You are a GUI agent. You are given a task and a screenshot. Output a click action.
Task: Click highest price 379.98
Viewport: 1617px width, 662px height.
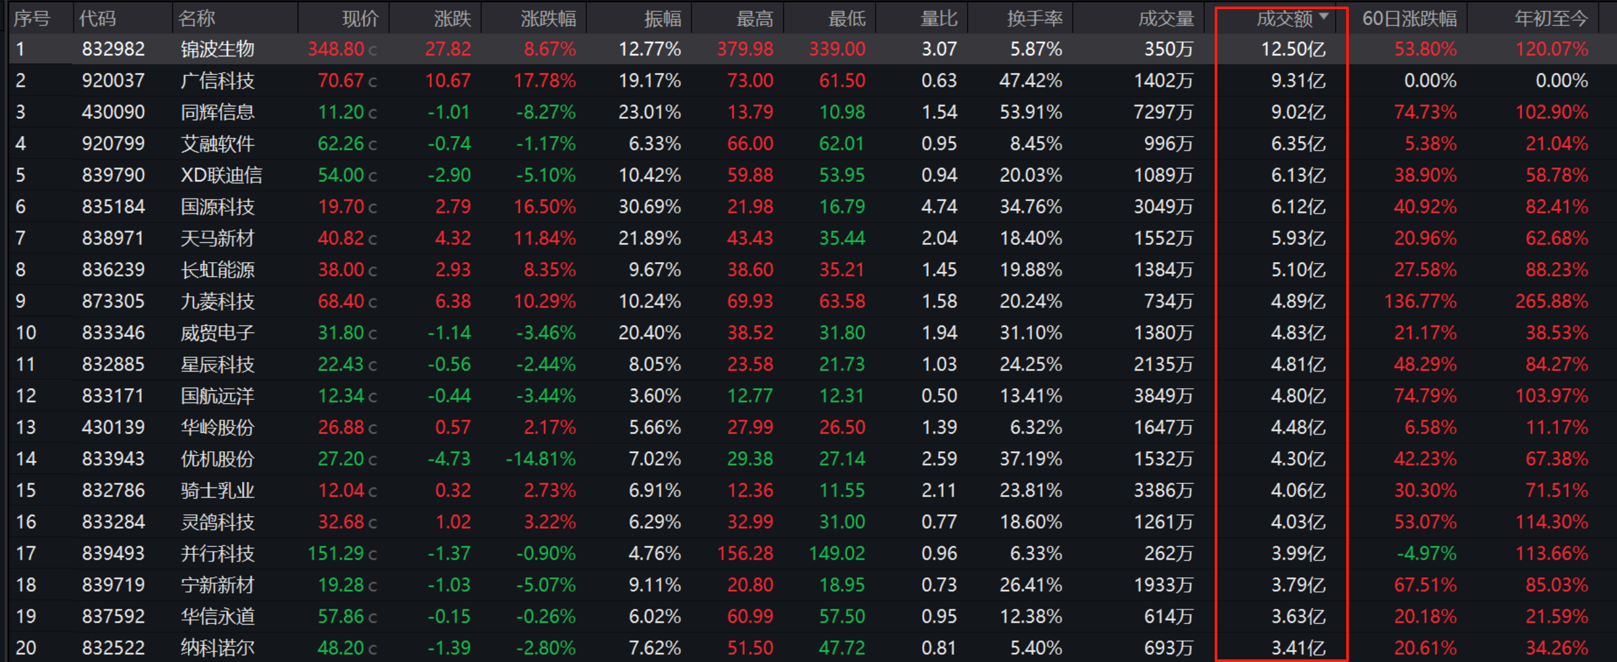pos(745,49)
